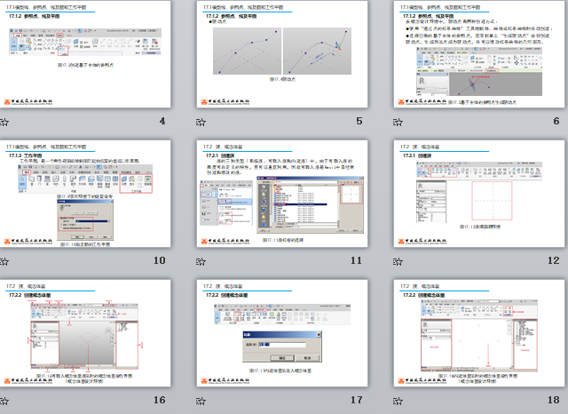Click slide number 6 label

[x=556, y=121]
